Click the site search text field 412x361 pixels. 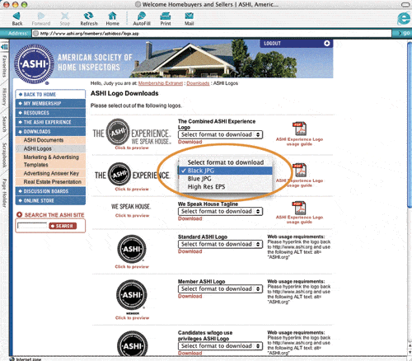coord(32,226)
